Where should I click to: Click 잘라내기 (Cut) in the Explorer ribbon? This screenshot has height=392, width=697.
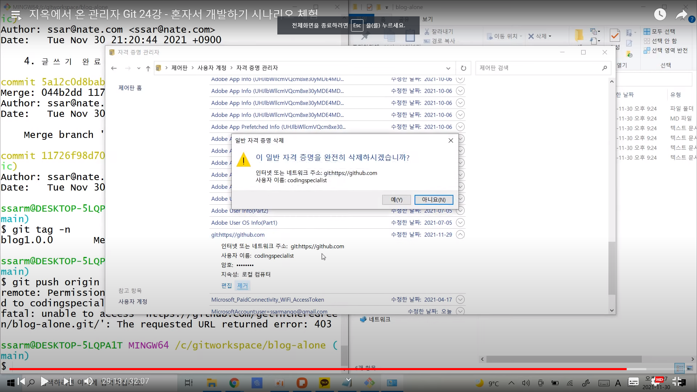(x=439, y=32)
